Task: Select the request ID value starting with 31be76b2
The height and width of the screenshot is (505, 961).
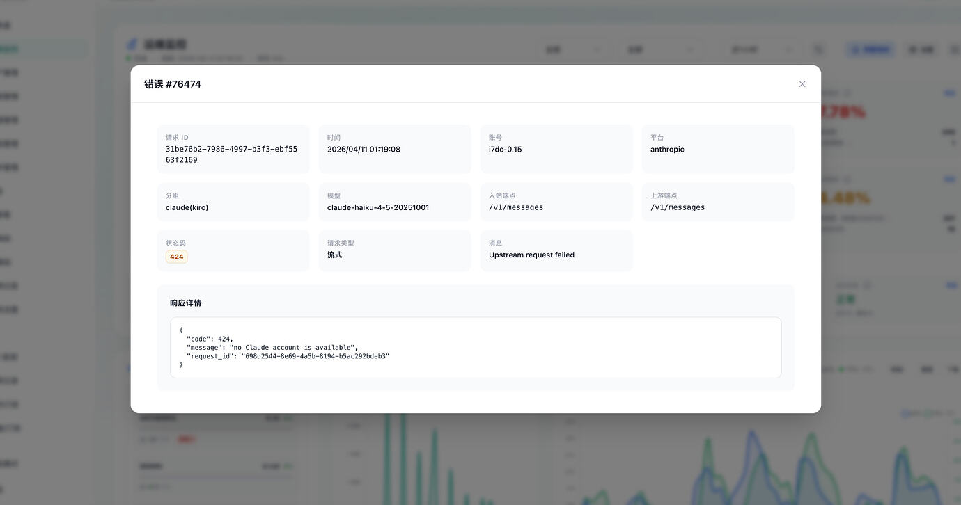Action: [231, 154]
